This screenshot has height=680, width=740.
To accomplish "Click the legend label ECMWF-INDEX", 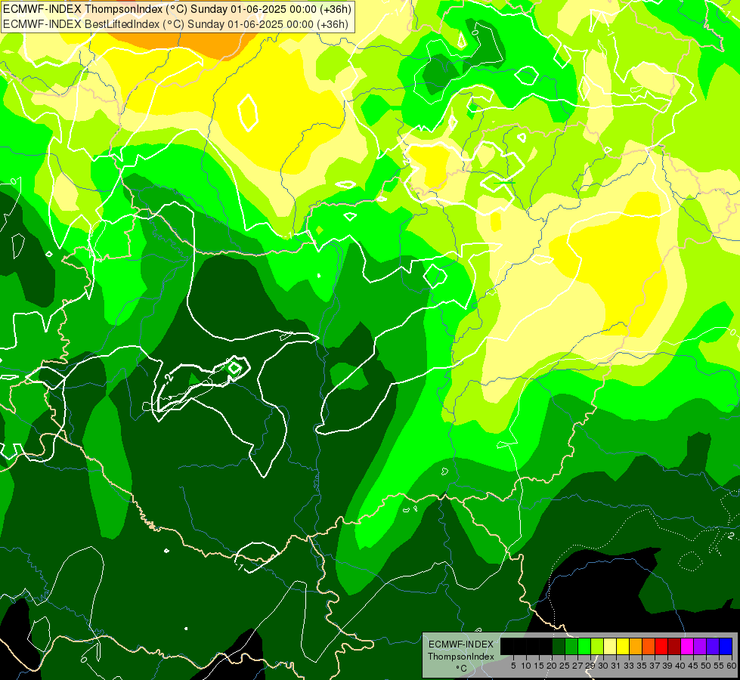I will [x=461, y=644].
